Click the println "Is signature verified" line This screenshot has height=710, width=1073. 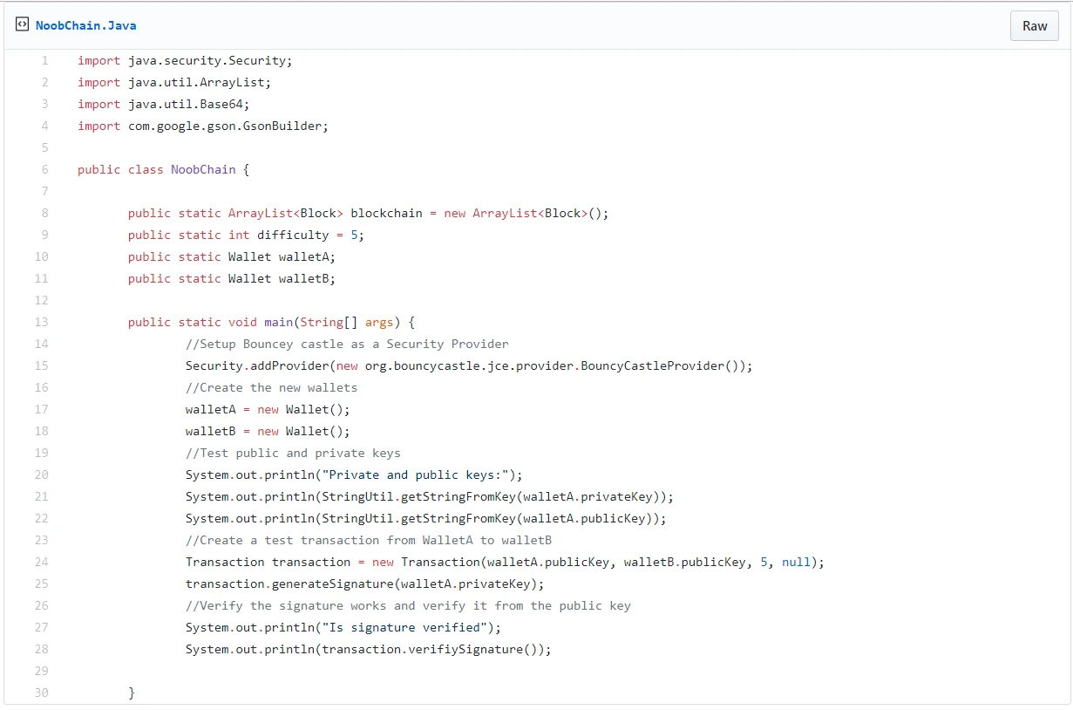tap(343, 627)
